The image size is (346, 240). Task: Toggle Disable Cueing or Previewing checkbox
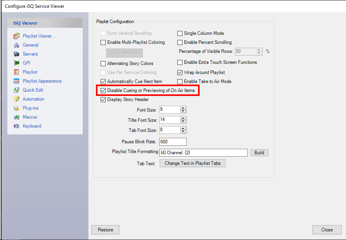pyautogui.click(x=103, y=90)
